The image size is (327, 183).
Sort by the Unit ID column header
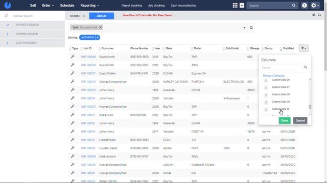click(87, 48)
